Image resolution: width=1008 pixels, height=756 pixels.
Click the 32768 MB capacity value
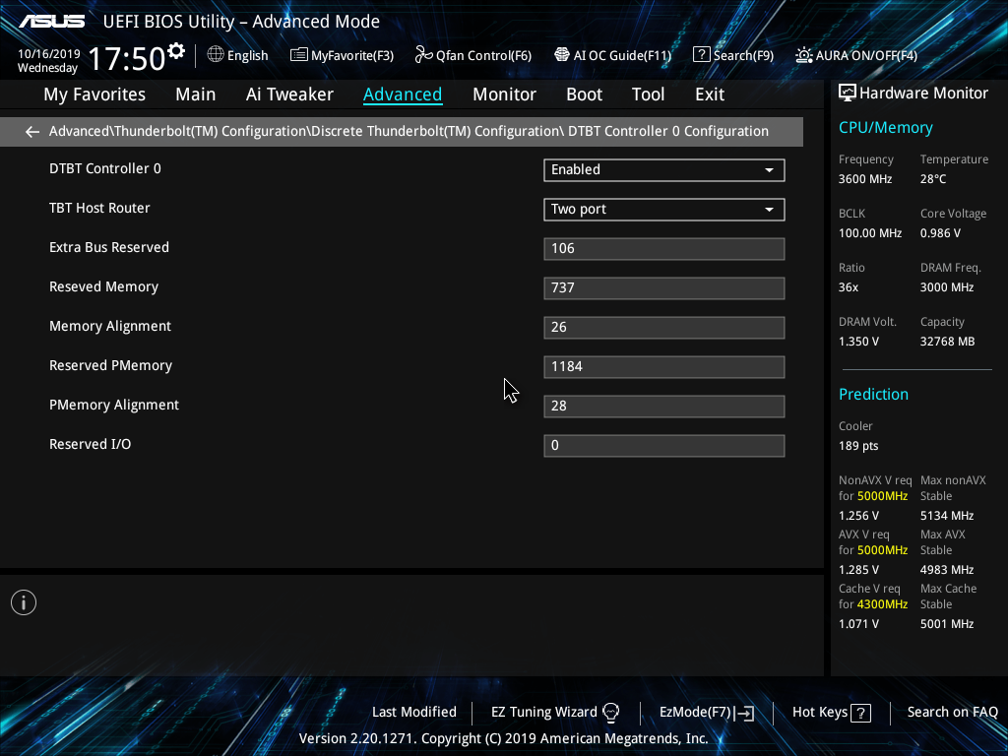click(x=947, y=342)
